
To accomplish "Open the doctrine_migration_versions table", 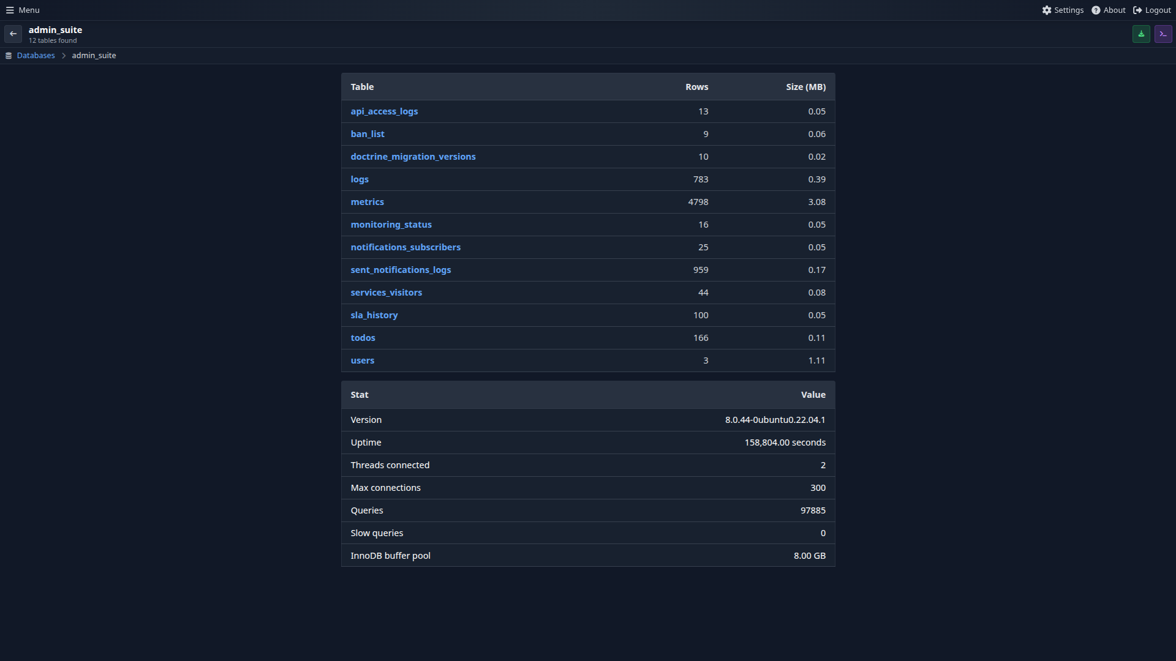I will pos(413,156).
